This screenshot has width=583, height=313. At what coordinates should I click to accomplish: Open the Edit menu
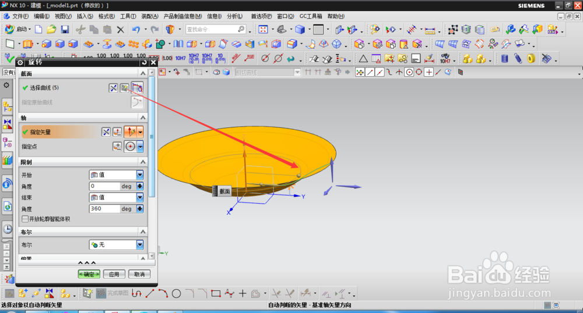point(41,16)
